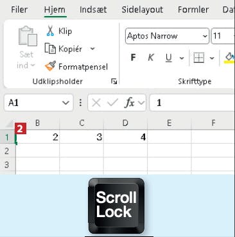Open Udklipsholder dialog launcher icon

point(114,82)
